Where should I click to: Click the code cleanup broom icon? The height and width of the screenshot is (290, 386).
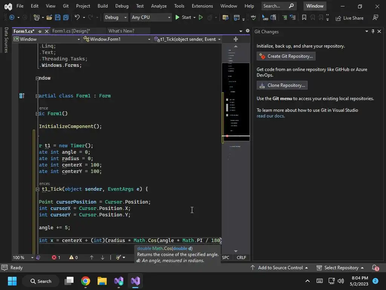click(118, 258)
